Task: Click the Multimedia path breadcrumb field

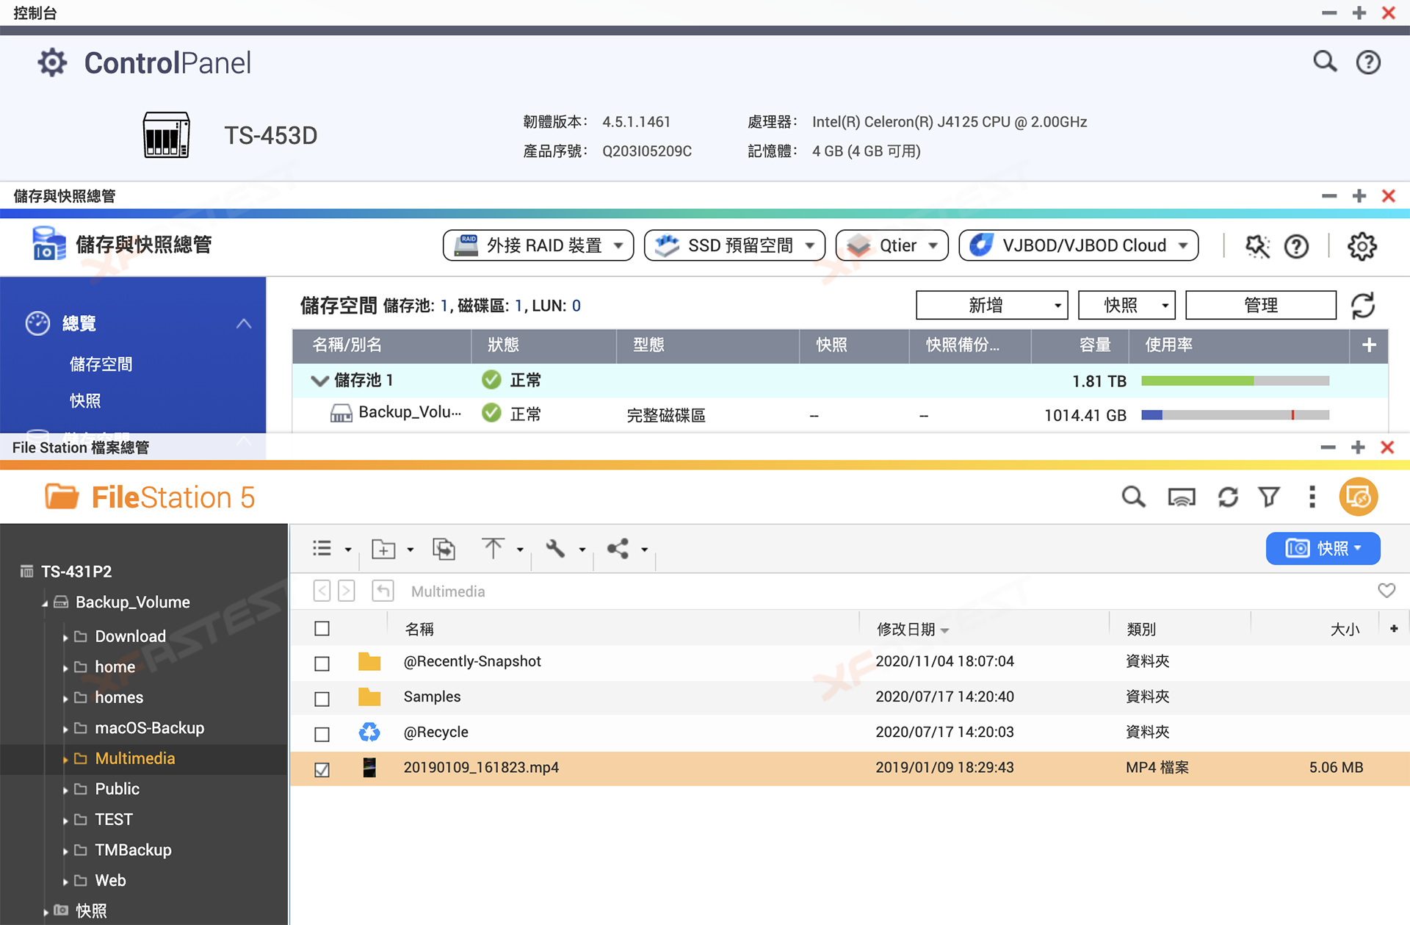Action: point(448,591)
